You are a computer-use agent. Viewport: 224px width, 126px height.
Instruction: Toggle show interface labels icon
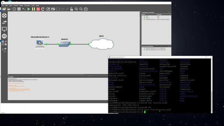coord(19,9)
